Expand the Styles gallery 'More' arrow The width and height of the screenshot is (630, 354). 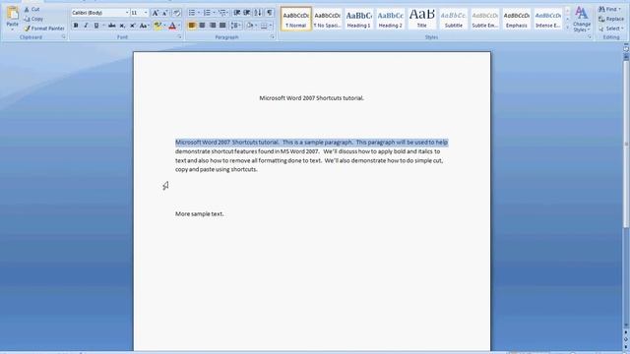[x=567, y=28]
